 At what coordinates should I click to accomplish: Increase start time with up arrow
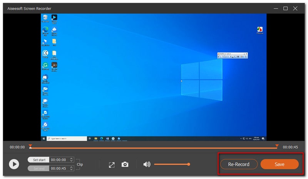point(71,159)
